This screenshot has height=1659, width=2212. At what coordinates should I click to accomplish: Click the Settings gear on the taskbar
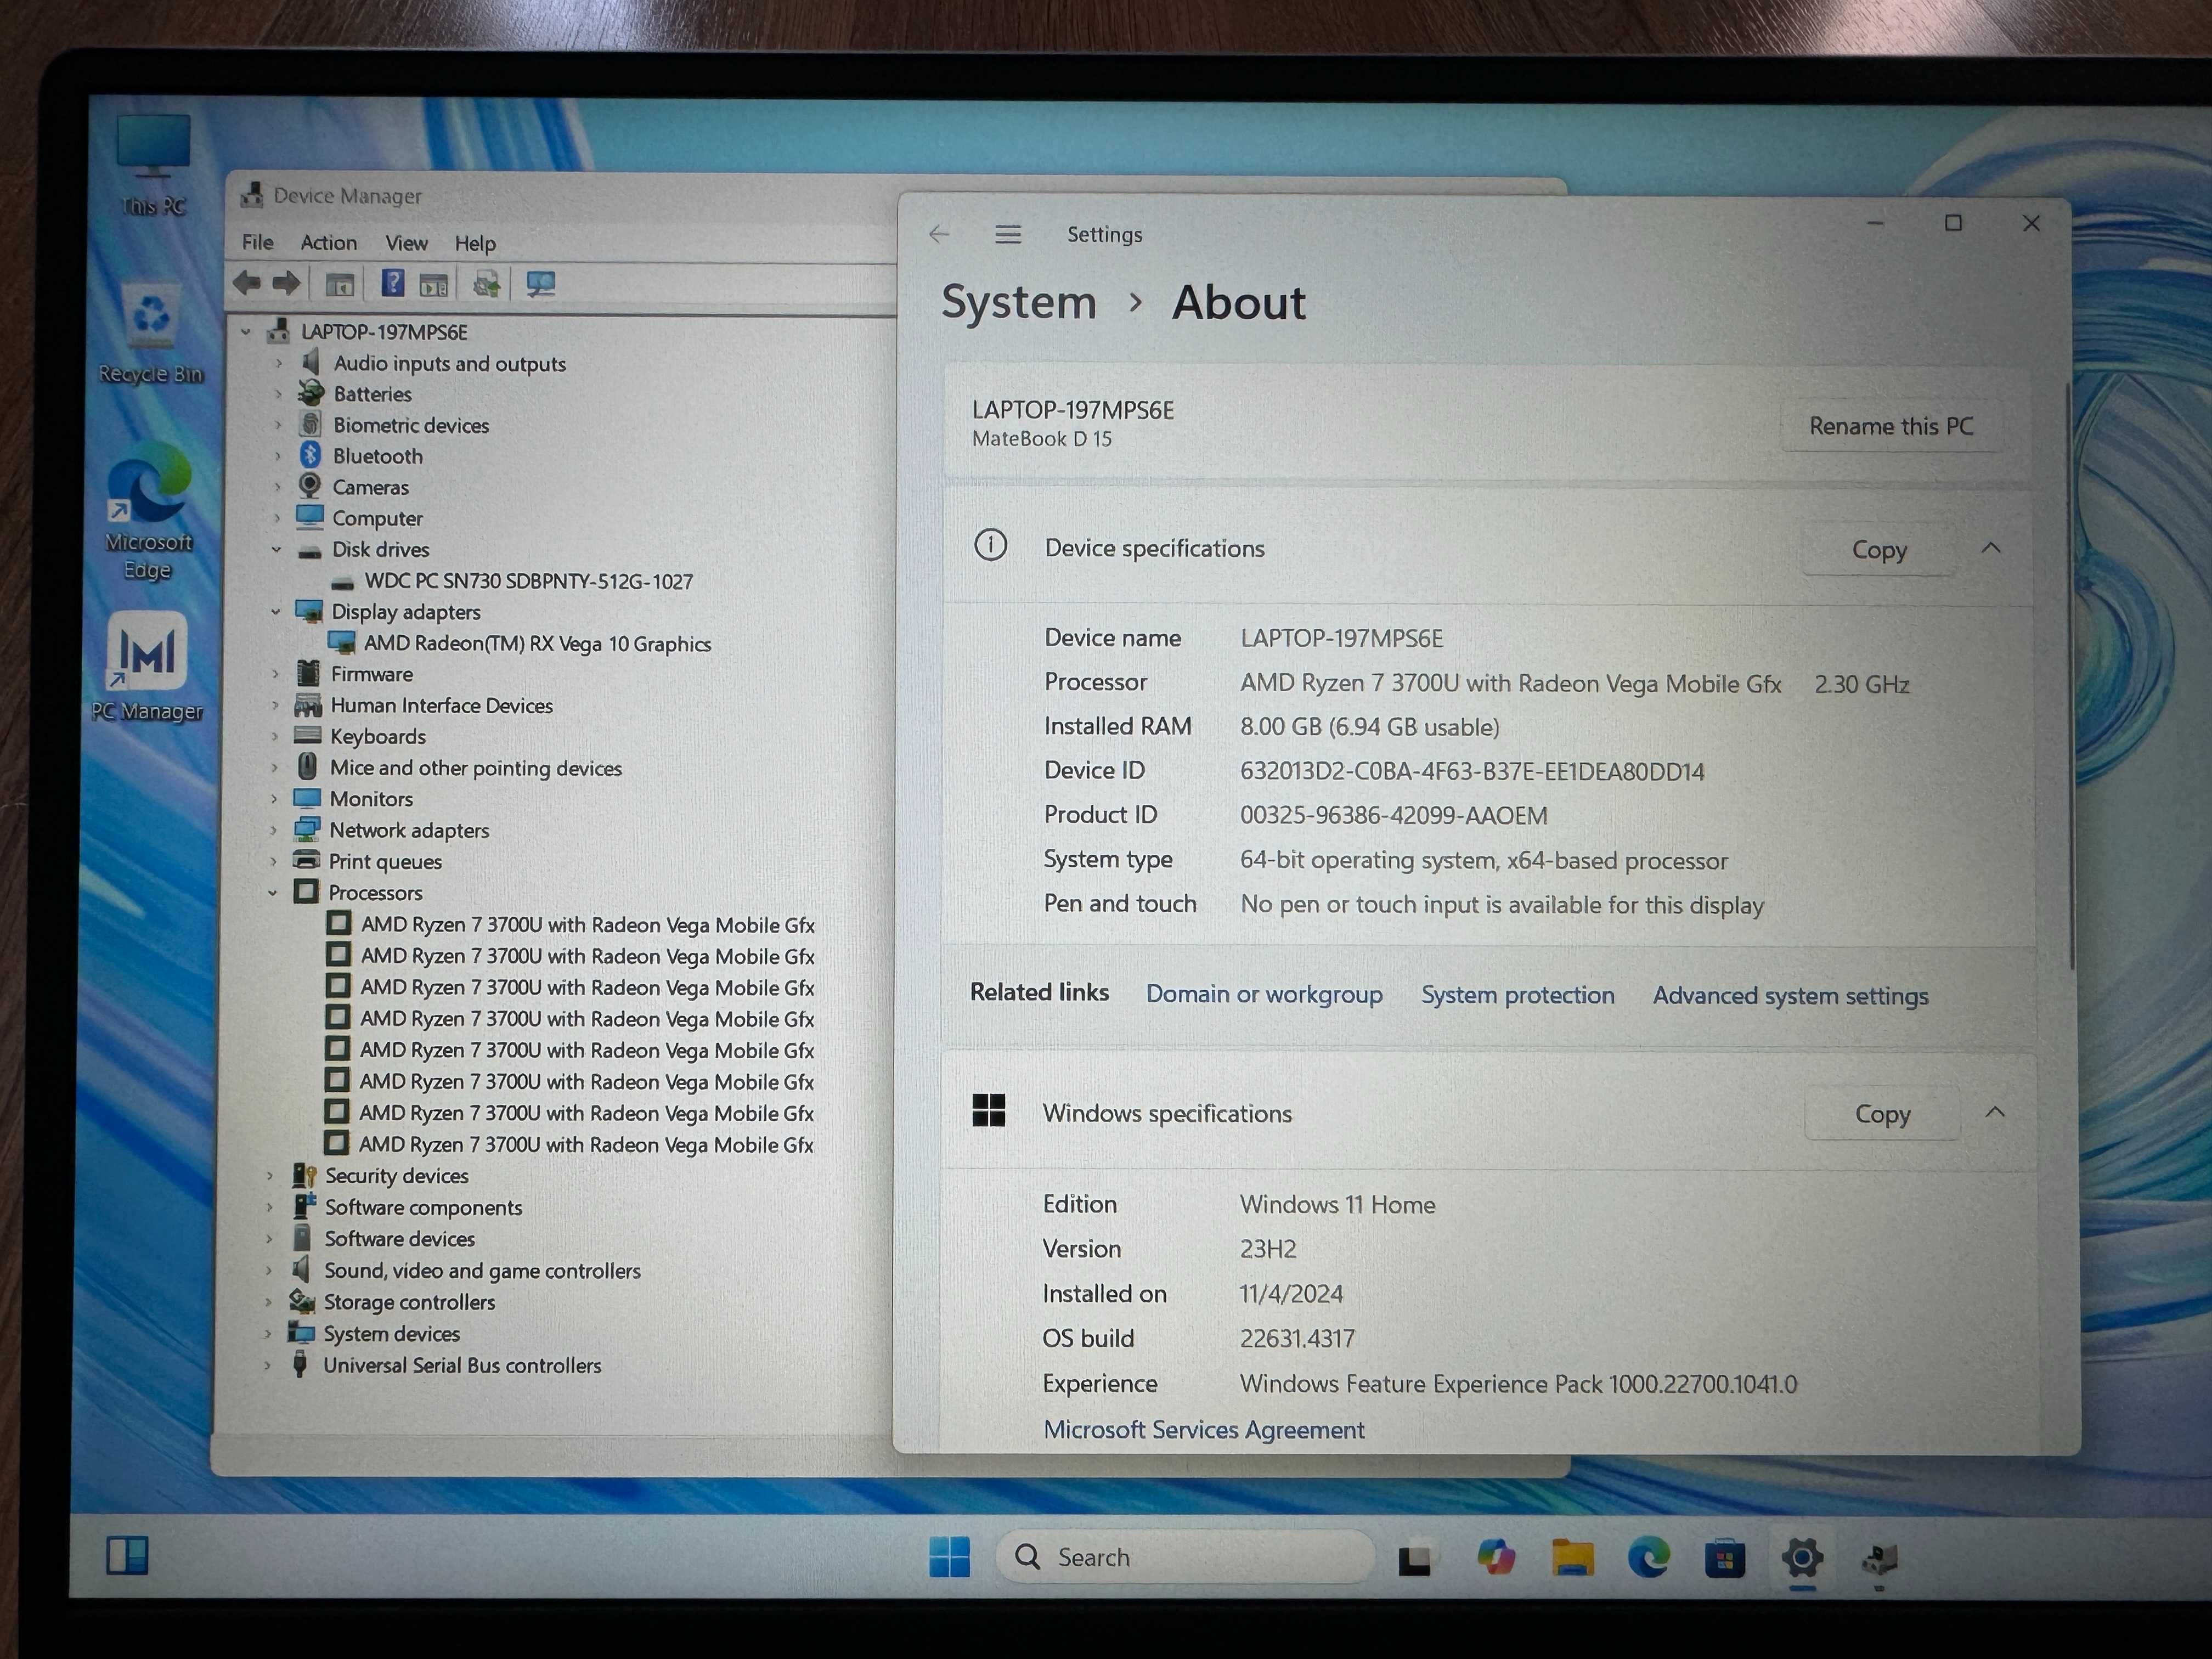pos(1802,1558)
